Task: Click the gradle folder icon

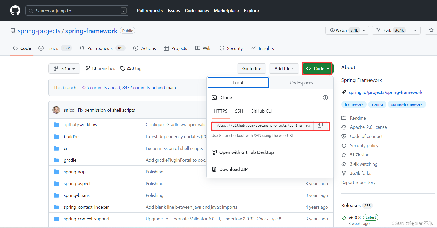Action: point(56,160)
